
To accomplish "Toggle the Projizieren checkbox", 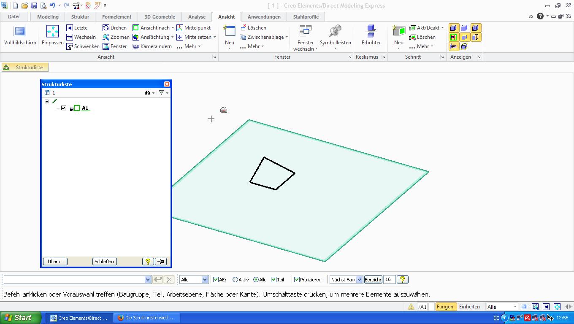I will [297, 279].
